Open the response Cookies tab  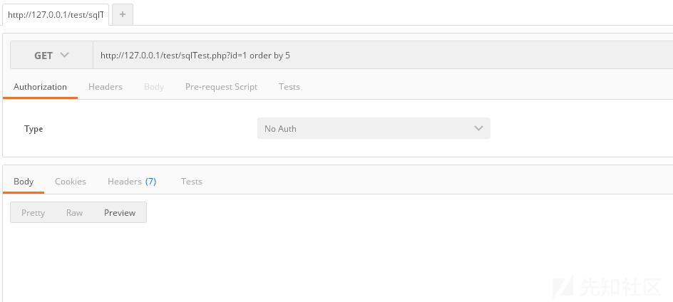coord(71,182)
